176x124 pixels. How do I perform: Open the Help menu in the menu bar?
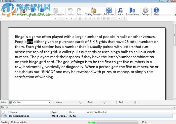(x=35, y=5)
